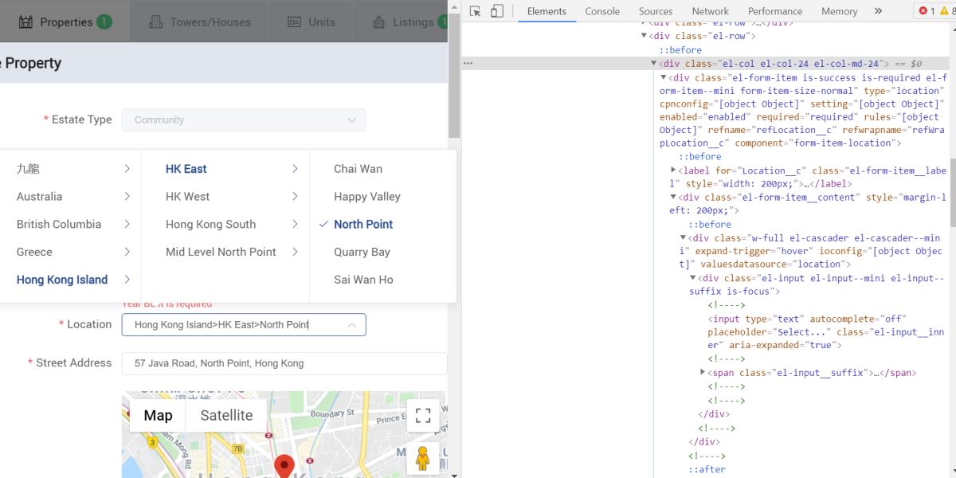
Task: Collapse the w-full el-cascader div node
Action: tap(683, 237)
